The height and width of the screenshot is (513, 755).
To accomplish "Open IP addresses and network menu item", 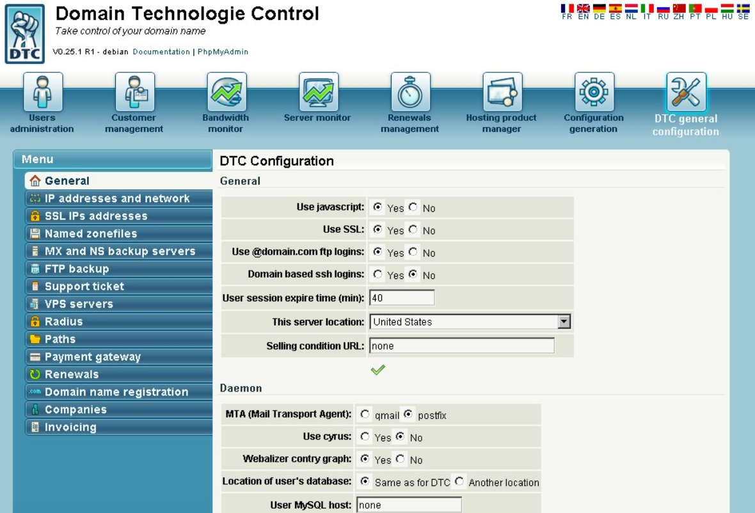I will 117,199.
